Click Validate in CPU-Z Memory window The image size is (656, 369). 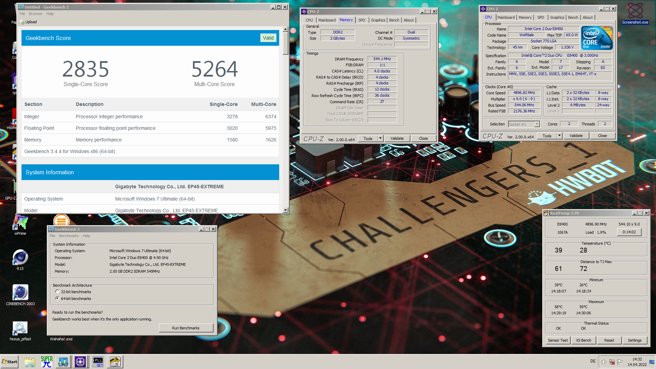[x=397, y=138]
